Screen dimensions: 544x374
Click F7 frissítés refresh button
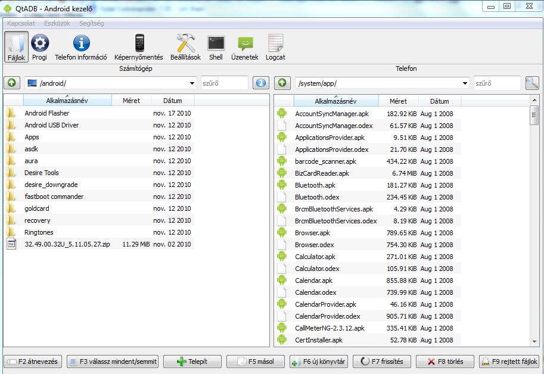[x=381, y=361]
